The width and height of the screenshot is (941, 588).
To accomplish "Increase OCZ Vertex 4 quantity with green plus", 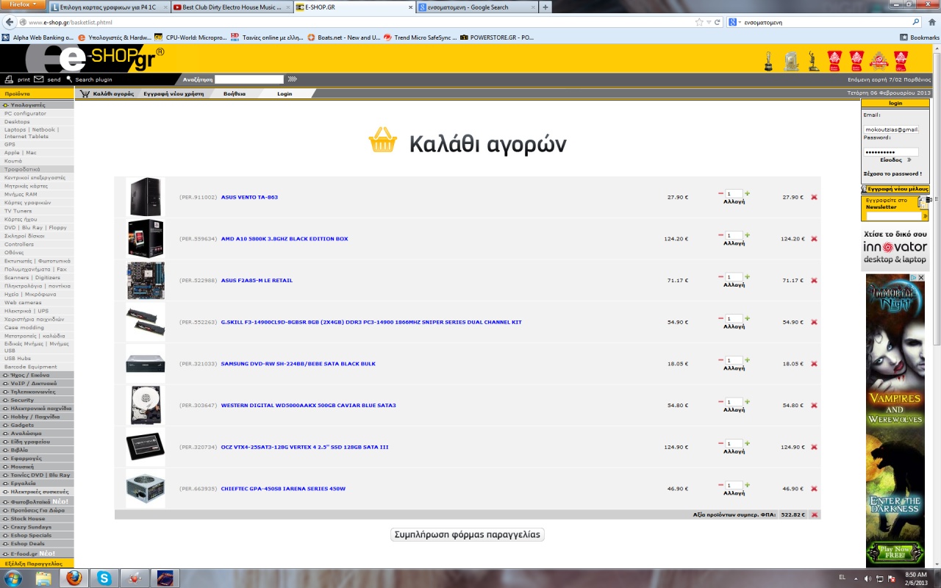I will coord(747,443).
